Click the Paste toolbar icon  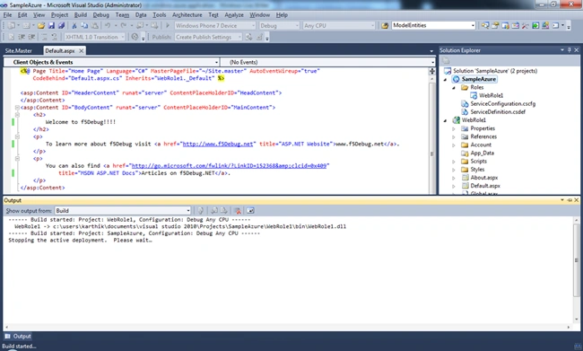click(95, 26)
